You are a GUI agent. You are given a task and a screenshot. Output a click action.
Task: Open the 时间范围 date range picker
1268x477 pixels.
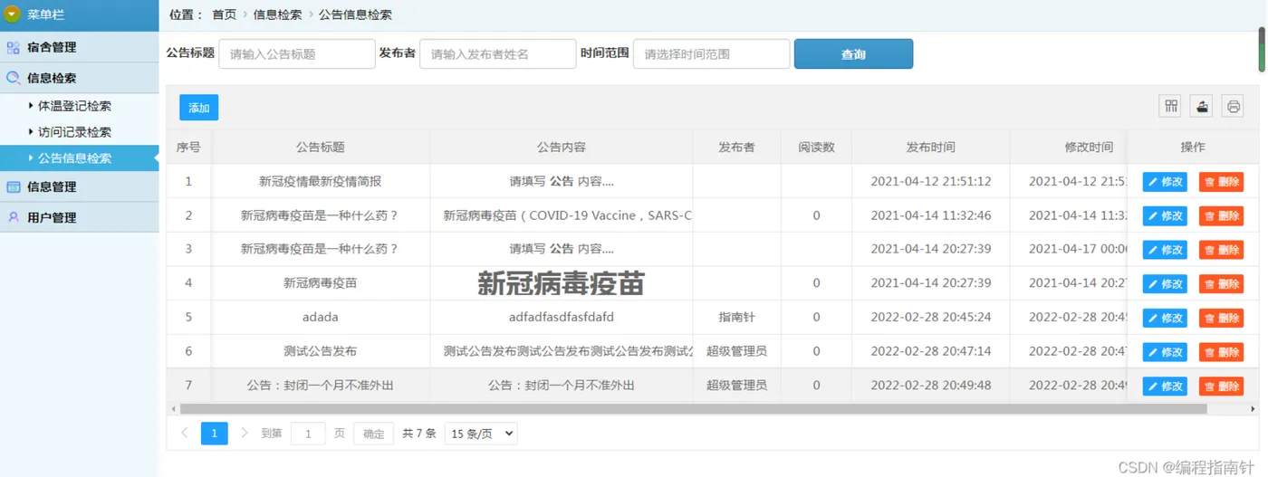(711, 54)
